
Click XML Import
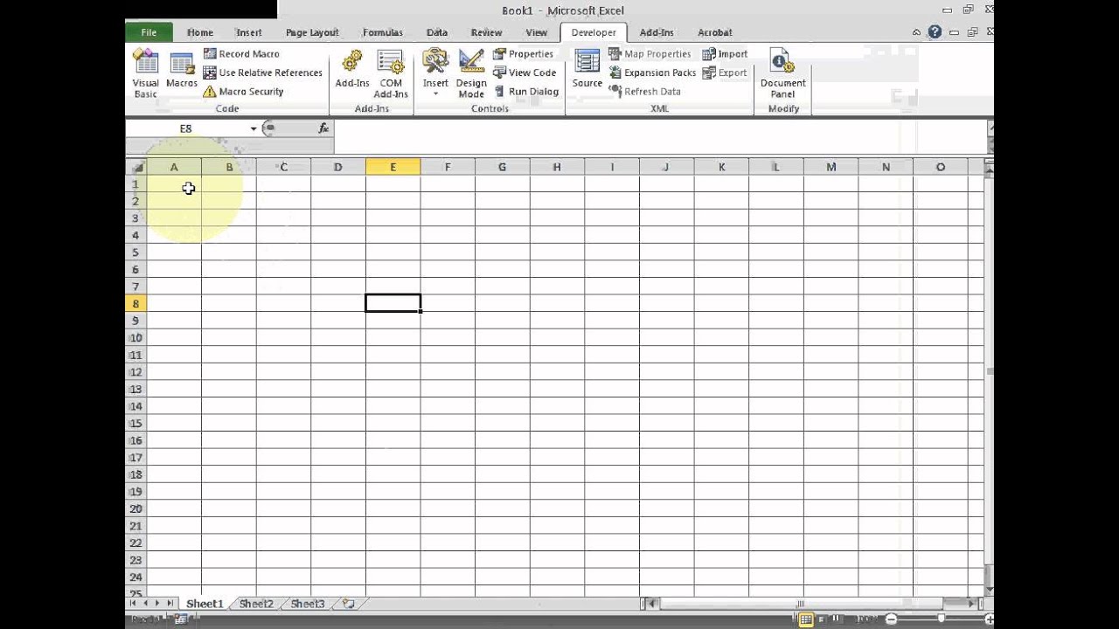pyautogui.click(x=725, y=54)
